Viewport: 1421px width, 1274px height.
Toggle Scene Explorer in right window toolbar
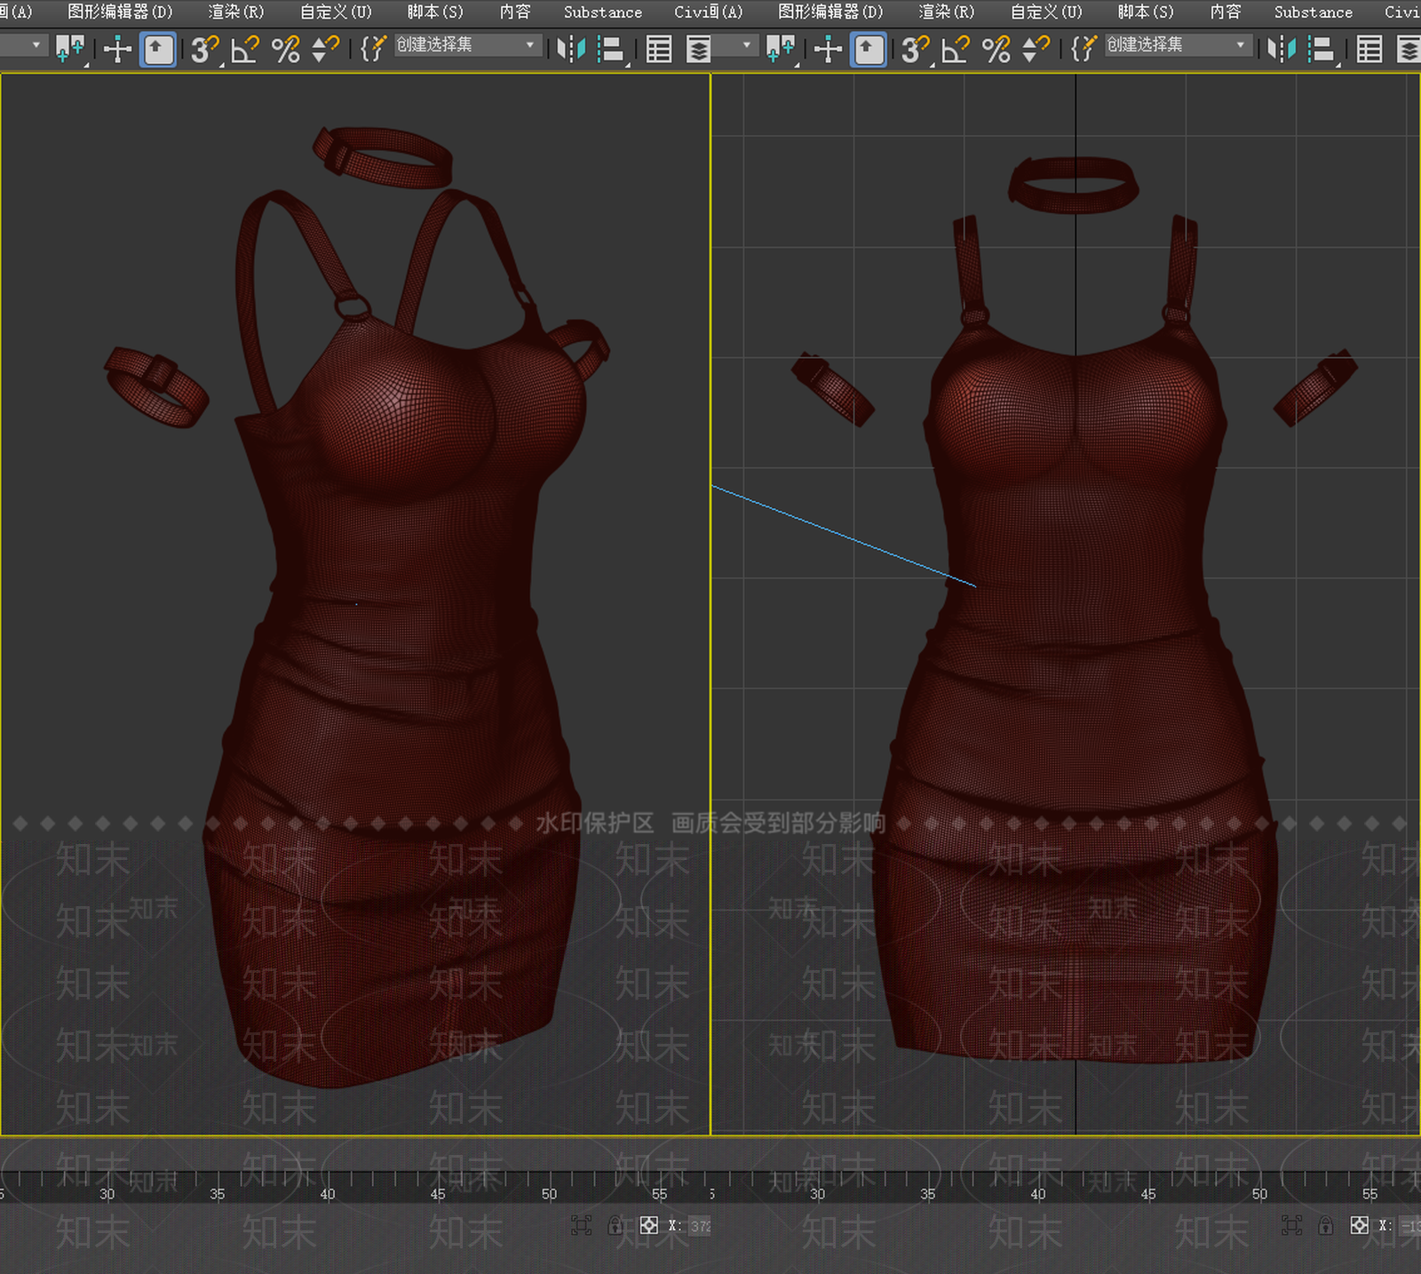tap(1369, 49)
